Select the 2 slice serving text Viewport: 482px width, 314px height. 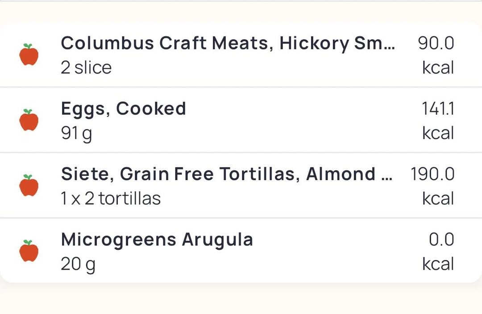tap(86, 68)
